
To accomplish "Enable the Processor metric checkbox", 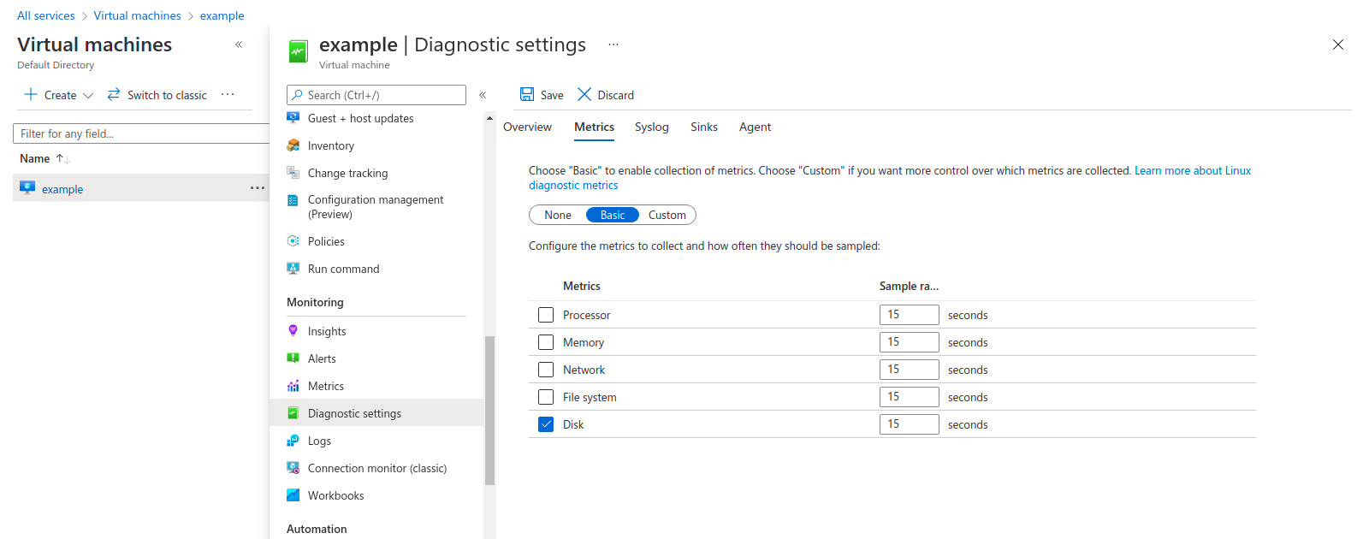I will pyautogui.click(x=546, y=315).
